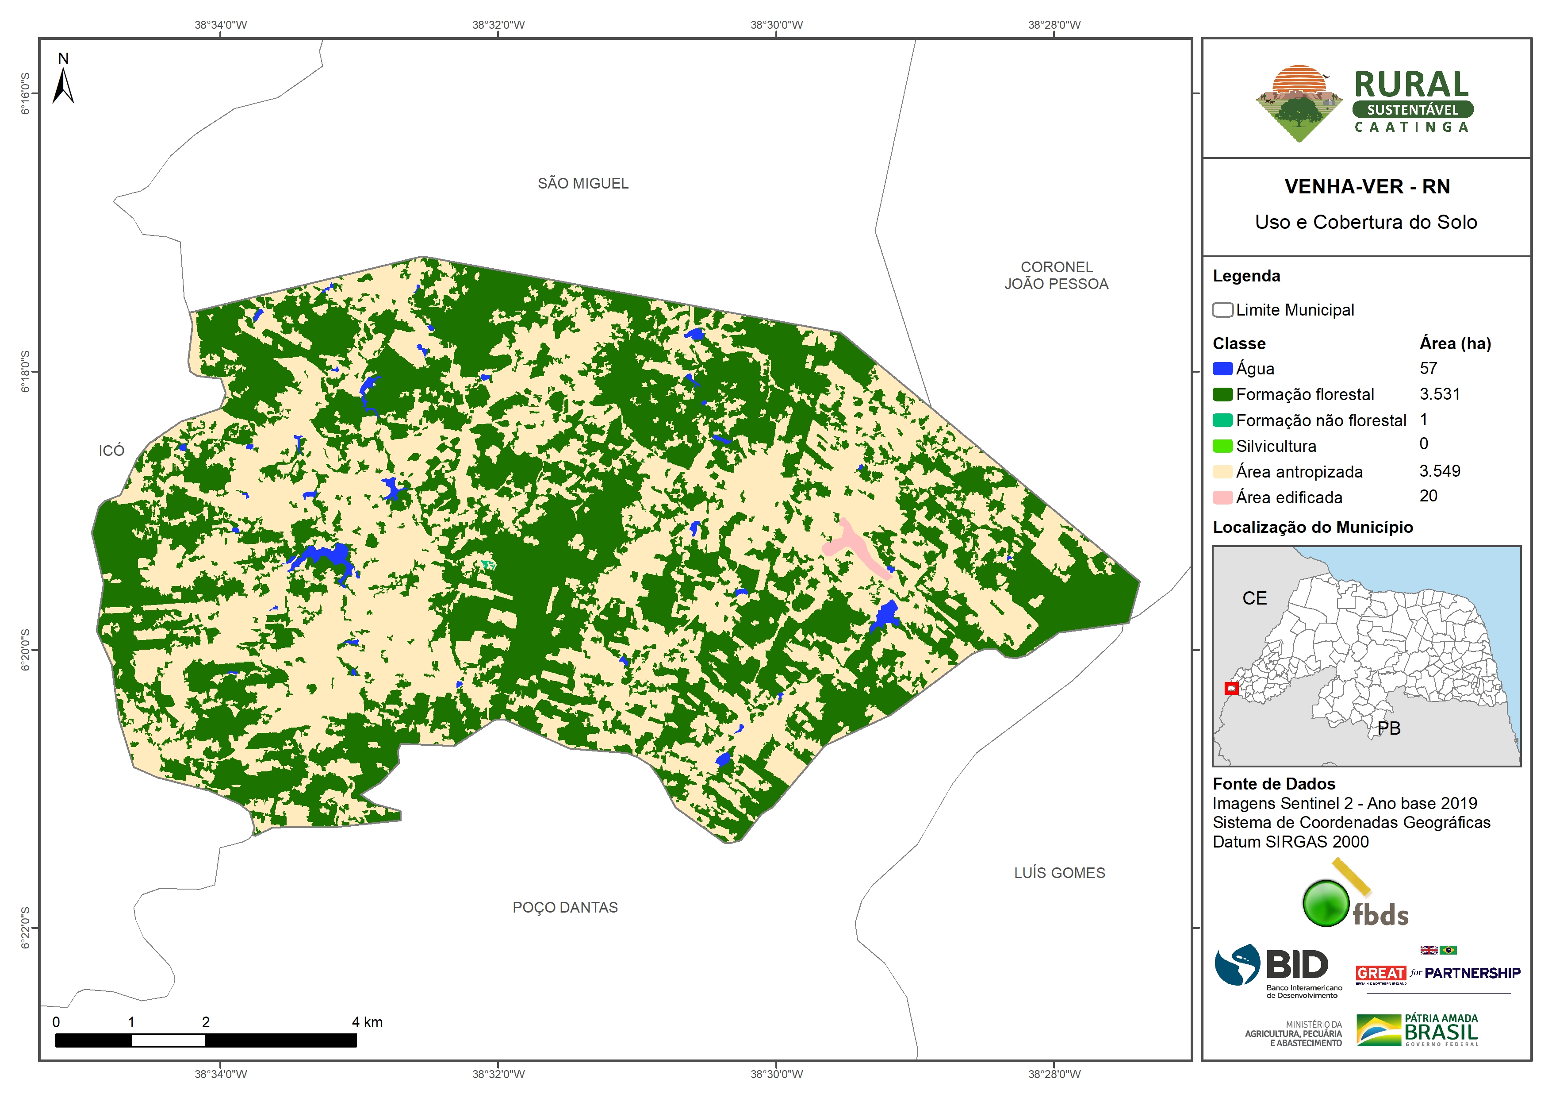Click the VENHA-VER - RN title
1552x1098 pixels.
point(1367,187)
